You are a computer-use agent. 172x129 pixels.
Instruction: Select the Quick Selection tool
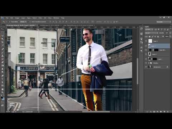click(2, 39)
